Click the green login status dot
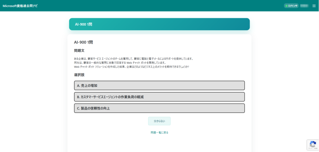319x152 pixels. [x=286, y=6]
